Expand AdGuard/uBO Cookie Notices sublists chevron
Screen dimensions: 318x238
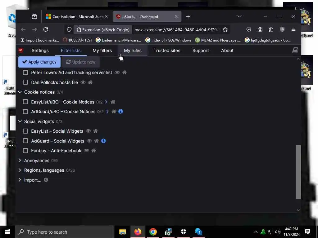point(107,112)
